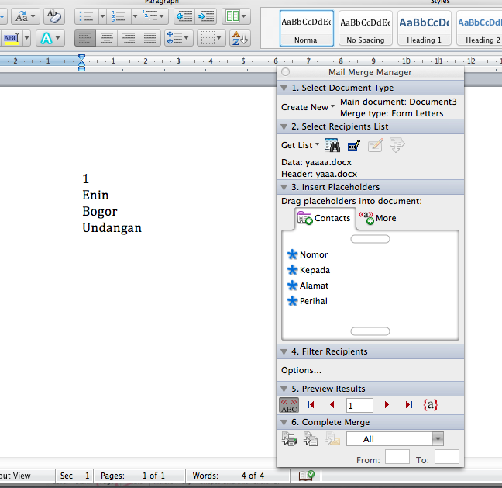Collapse the Filter Recipients section
Image resolution: width=502 pixels, height=488 pixels.
284,351
